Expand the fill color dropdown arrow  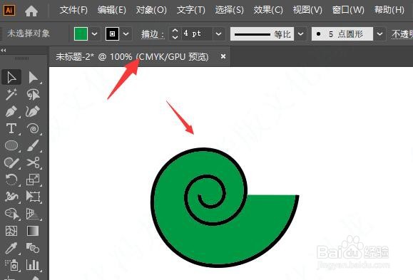pyautogui.click(x=95, y=33)
